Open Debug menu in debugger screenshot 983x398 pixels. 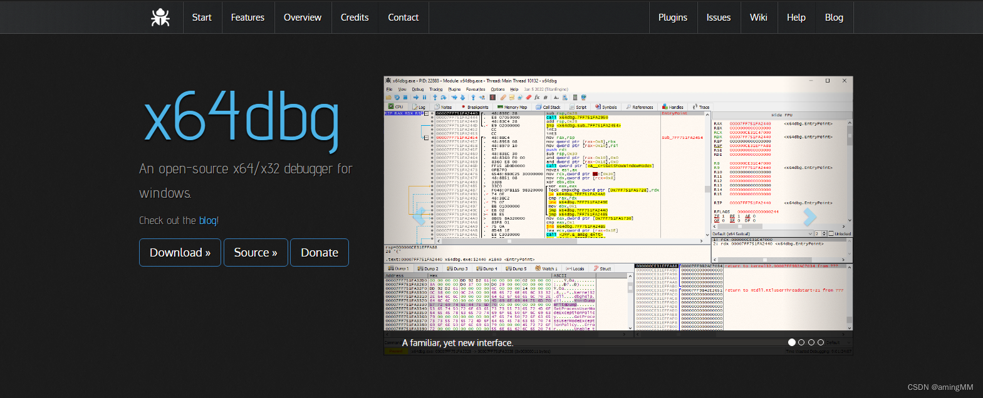pos(418,89)
